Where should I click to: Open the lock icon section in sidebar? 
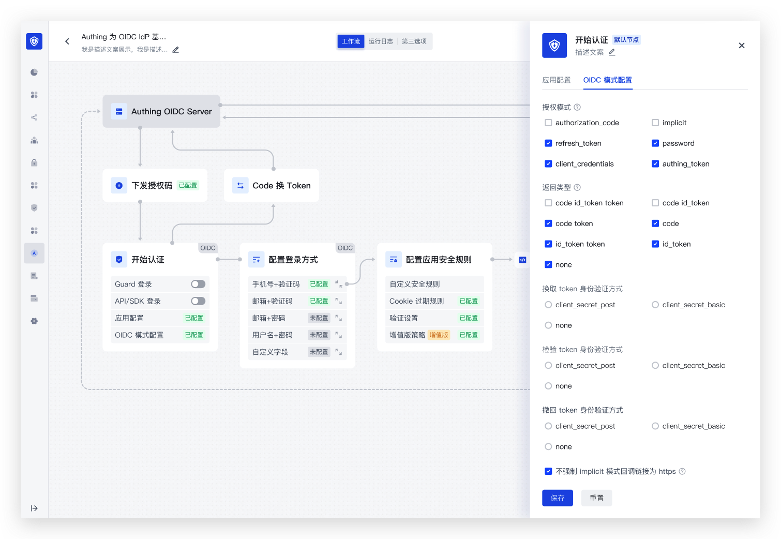34,163
